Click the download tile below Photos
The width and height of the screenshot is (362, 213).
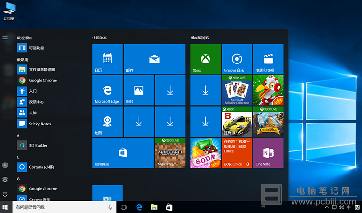pos(139,122)
